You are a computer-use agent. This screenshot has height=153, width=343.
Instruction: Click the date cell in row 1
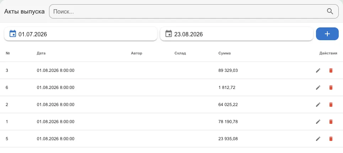coord(55,122)
